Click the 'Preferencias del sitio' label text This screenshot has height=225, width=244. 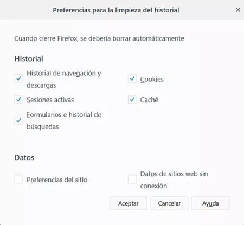pos(57,180)
